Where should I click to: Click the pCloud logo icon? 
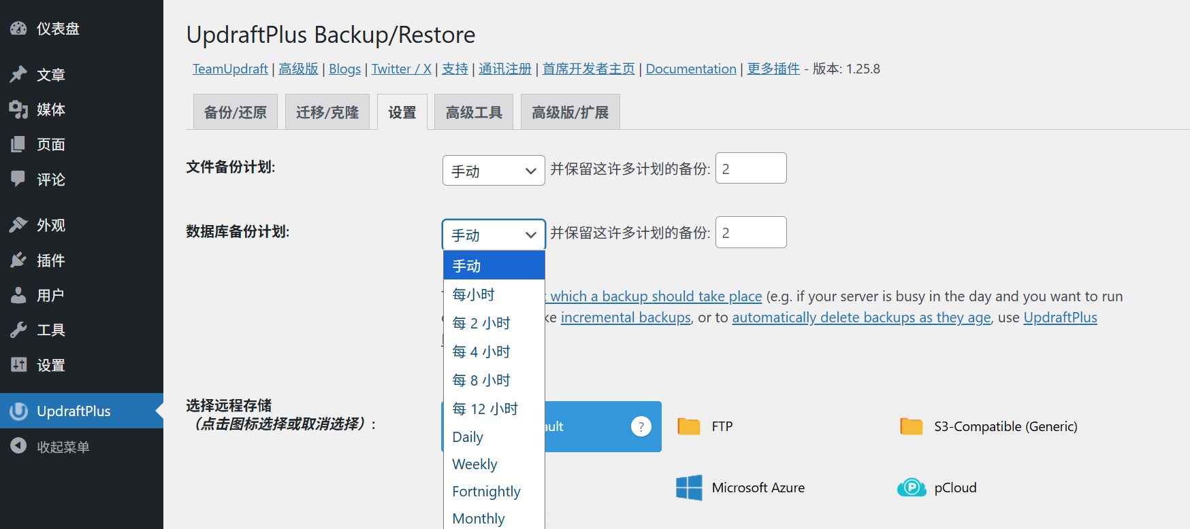pyautogui.click(x=912, y=488)
